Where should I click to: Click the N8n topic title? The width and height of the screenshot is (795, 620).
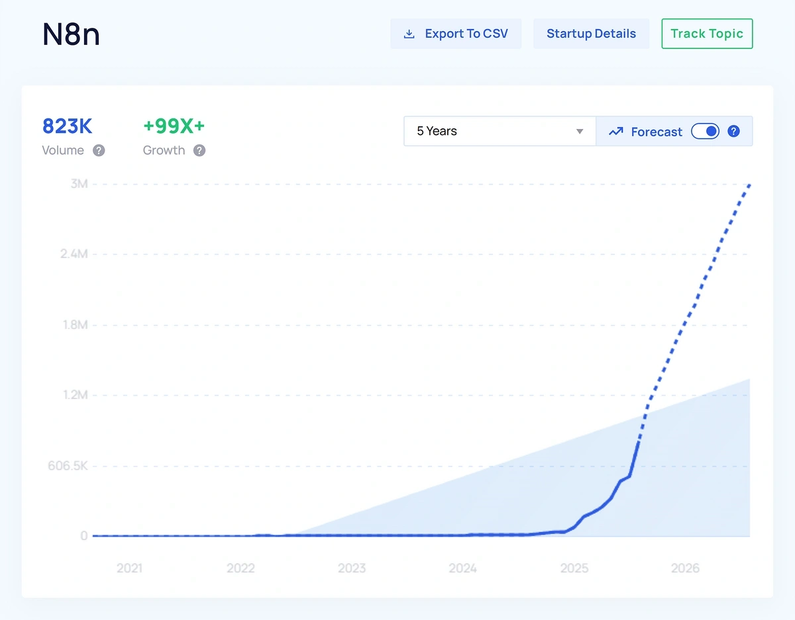click(72, 34)
